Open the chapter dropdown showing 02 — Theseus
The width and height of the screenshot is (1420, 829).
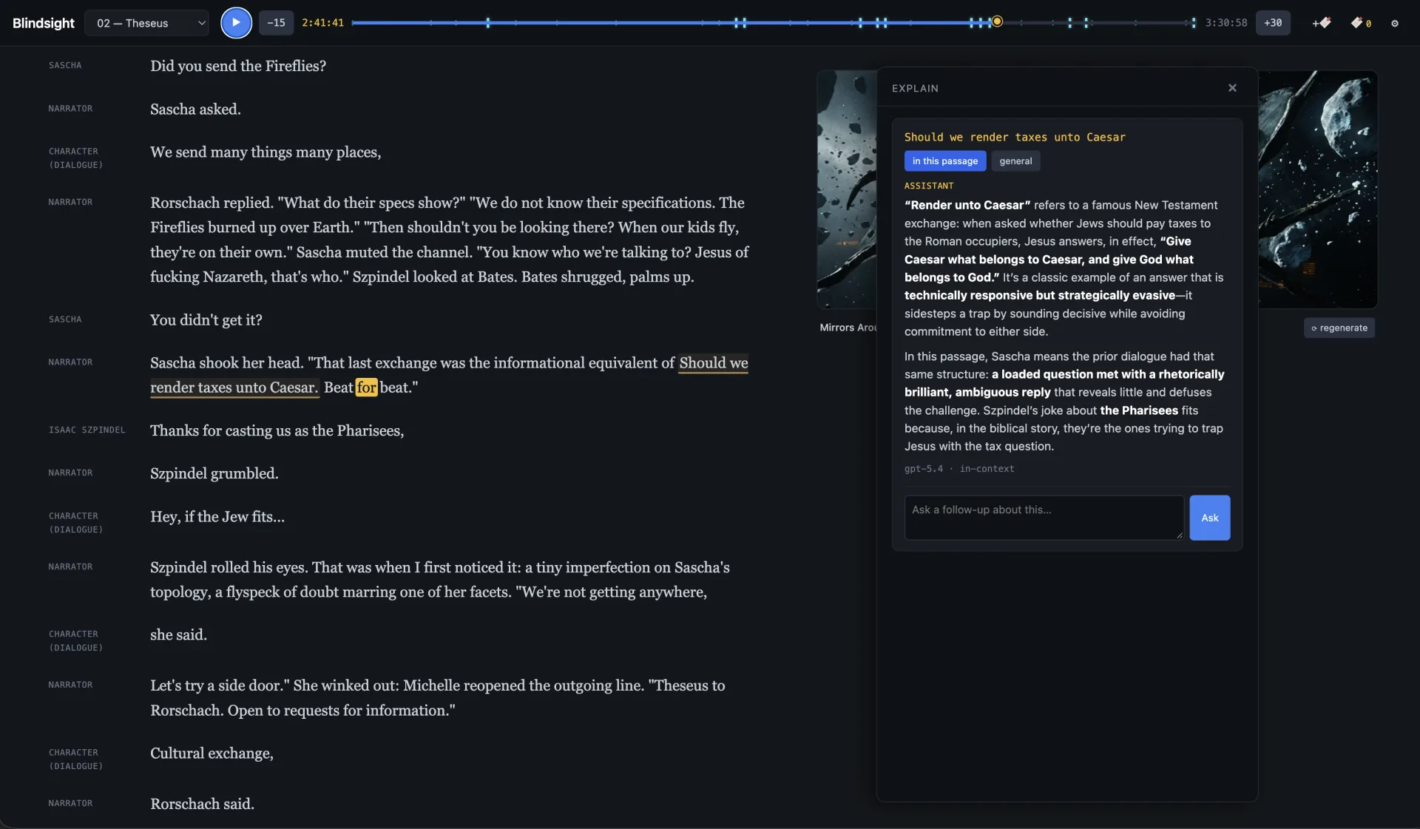pos(146,23)
